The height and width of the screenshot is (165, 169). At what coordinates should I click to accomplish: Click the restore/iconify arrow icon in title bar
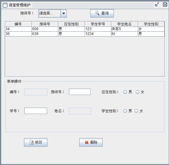point(157,5)
